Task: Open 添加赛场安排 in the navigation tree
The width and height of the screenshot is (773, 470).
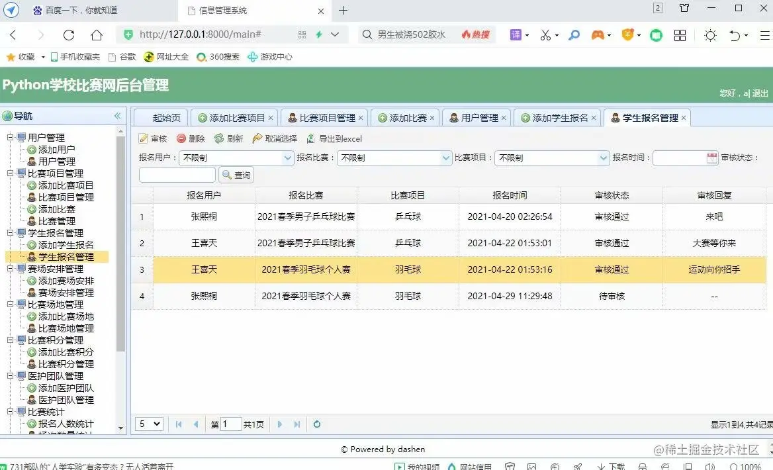Action: pos(66,281)
